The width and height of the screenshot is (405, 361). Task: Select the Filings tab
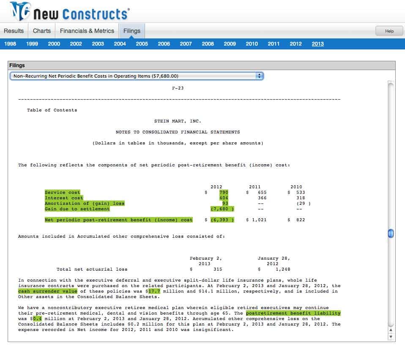pos(132,31)
